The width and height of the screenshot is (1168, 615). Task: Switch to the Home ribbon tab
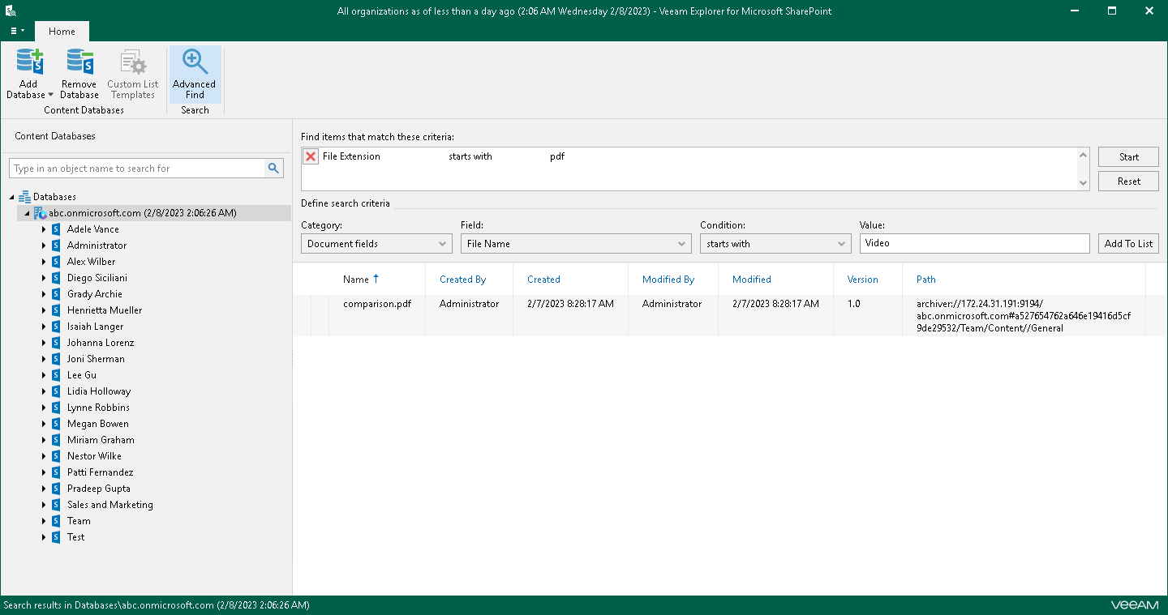tap(62, 32)
